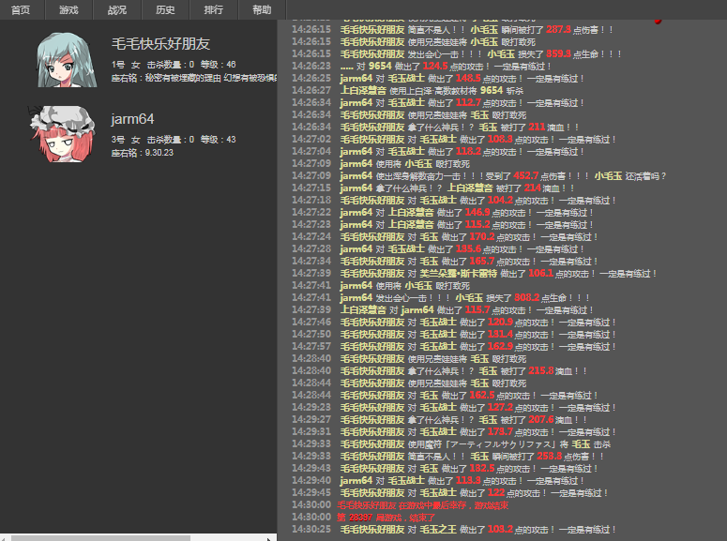View the 排行 ranking tab
Viewport: 727px width, 541px height.
coord(213,9)
